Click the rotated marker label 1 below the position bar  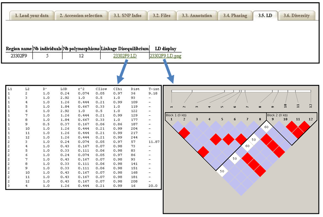[171, 107]
